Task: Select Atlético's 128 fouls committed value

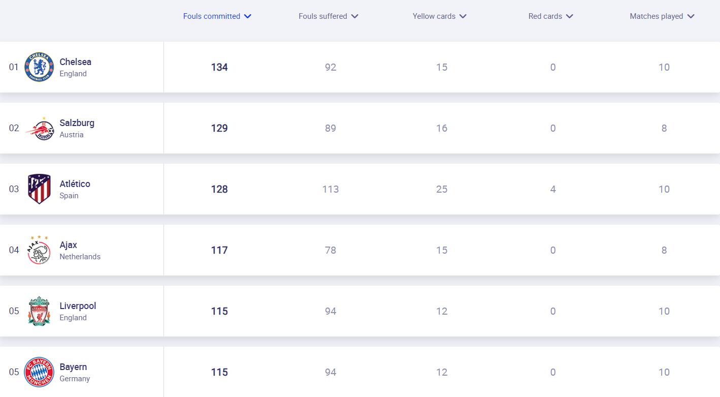Action: (x=219, y=189)
